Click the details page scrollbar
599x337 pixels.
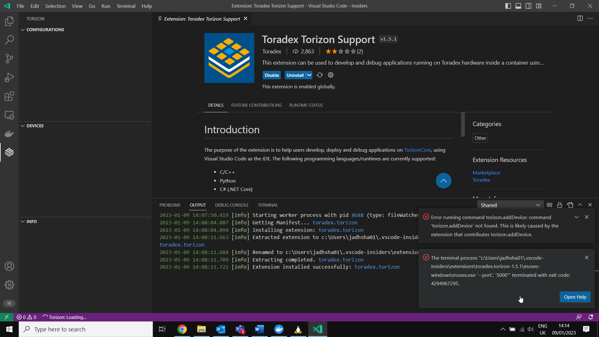pos(463,124)
